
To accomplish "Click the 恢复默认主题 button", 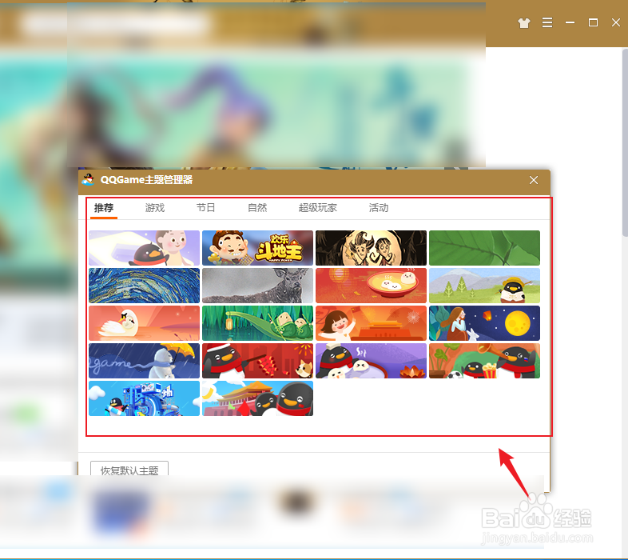I will click(x=129, y=470).
